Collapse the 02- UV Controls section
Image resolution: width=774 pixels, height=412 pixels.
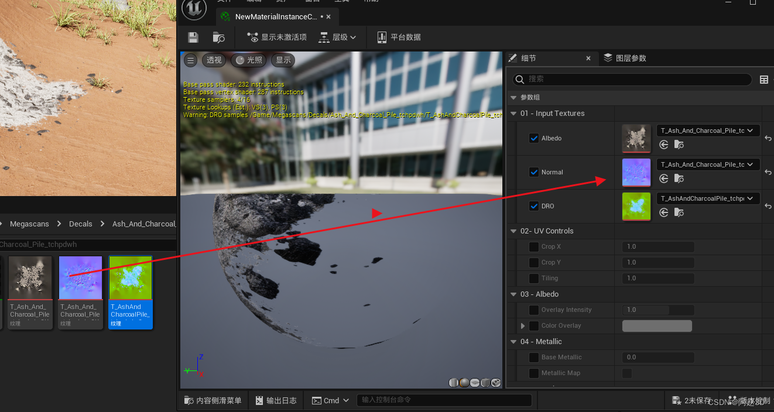point(513,231)
